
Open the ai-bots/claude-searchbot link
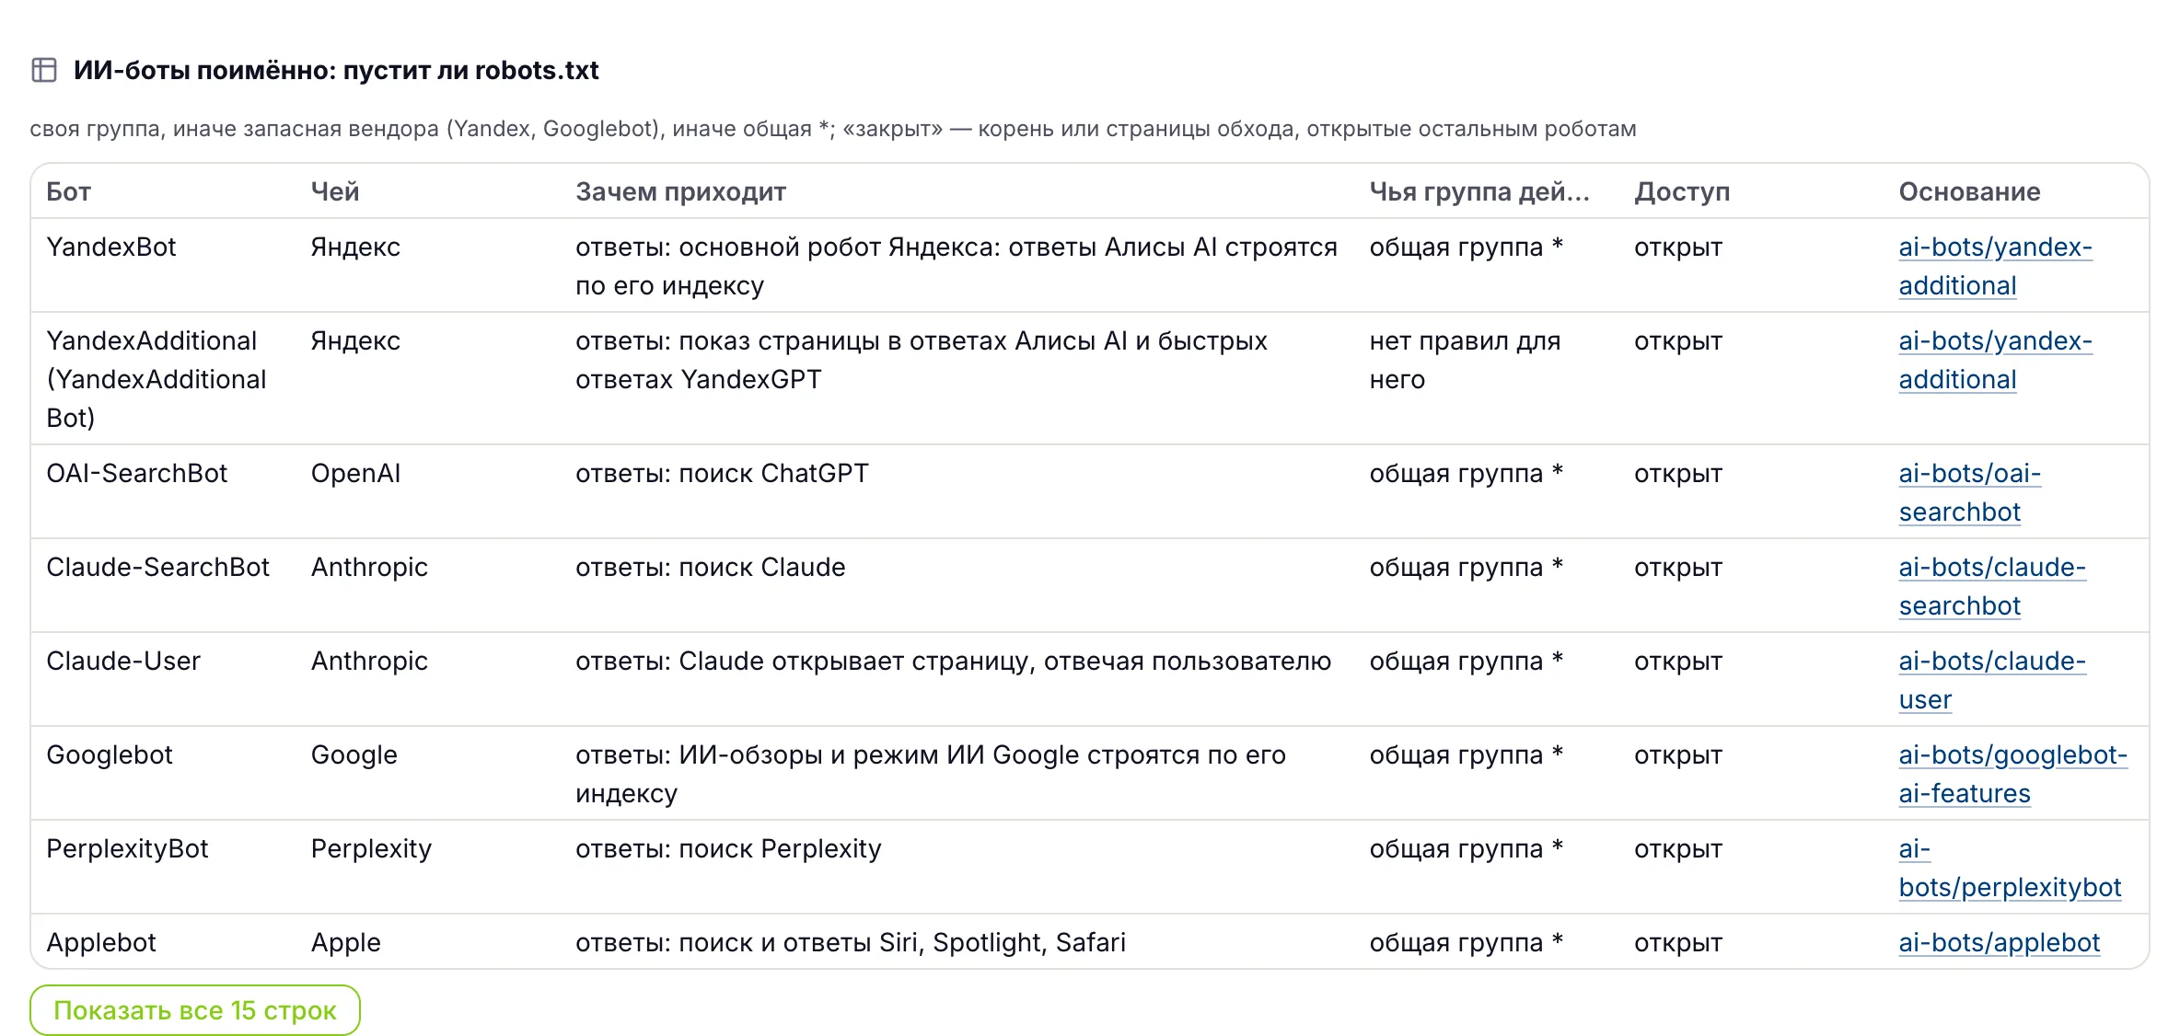coord(1992,586)
